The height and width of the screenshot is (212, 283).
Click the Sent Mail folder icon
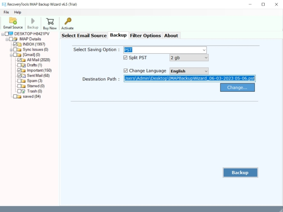pos(24,76)
